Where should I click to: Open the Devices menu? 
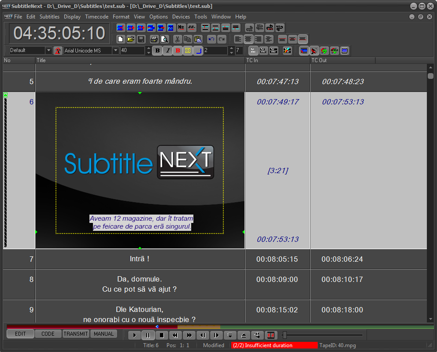point(181,17)
